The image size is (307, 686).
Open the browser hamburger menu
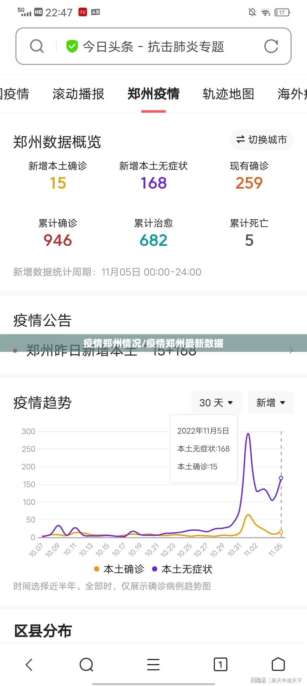coord(153,665)
